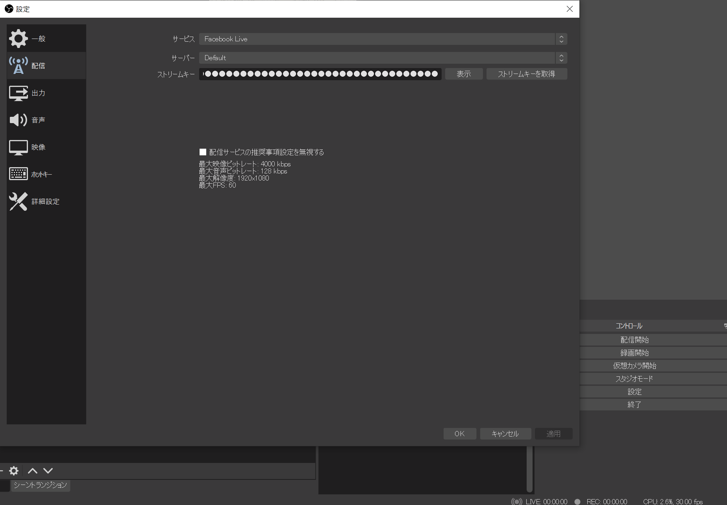727x505 pixels.
Task: Click the ストリームキーを取得 button
Action: [527, 74]
